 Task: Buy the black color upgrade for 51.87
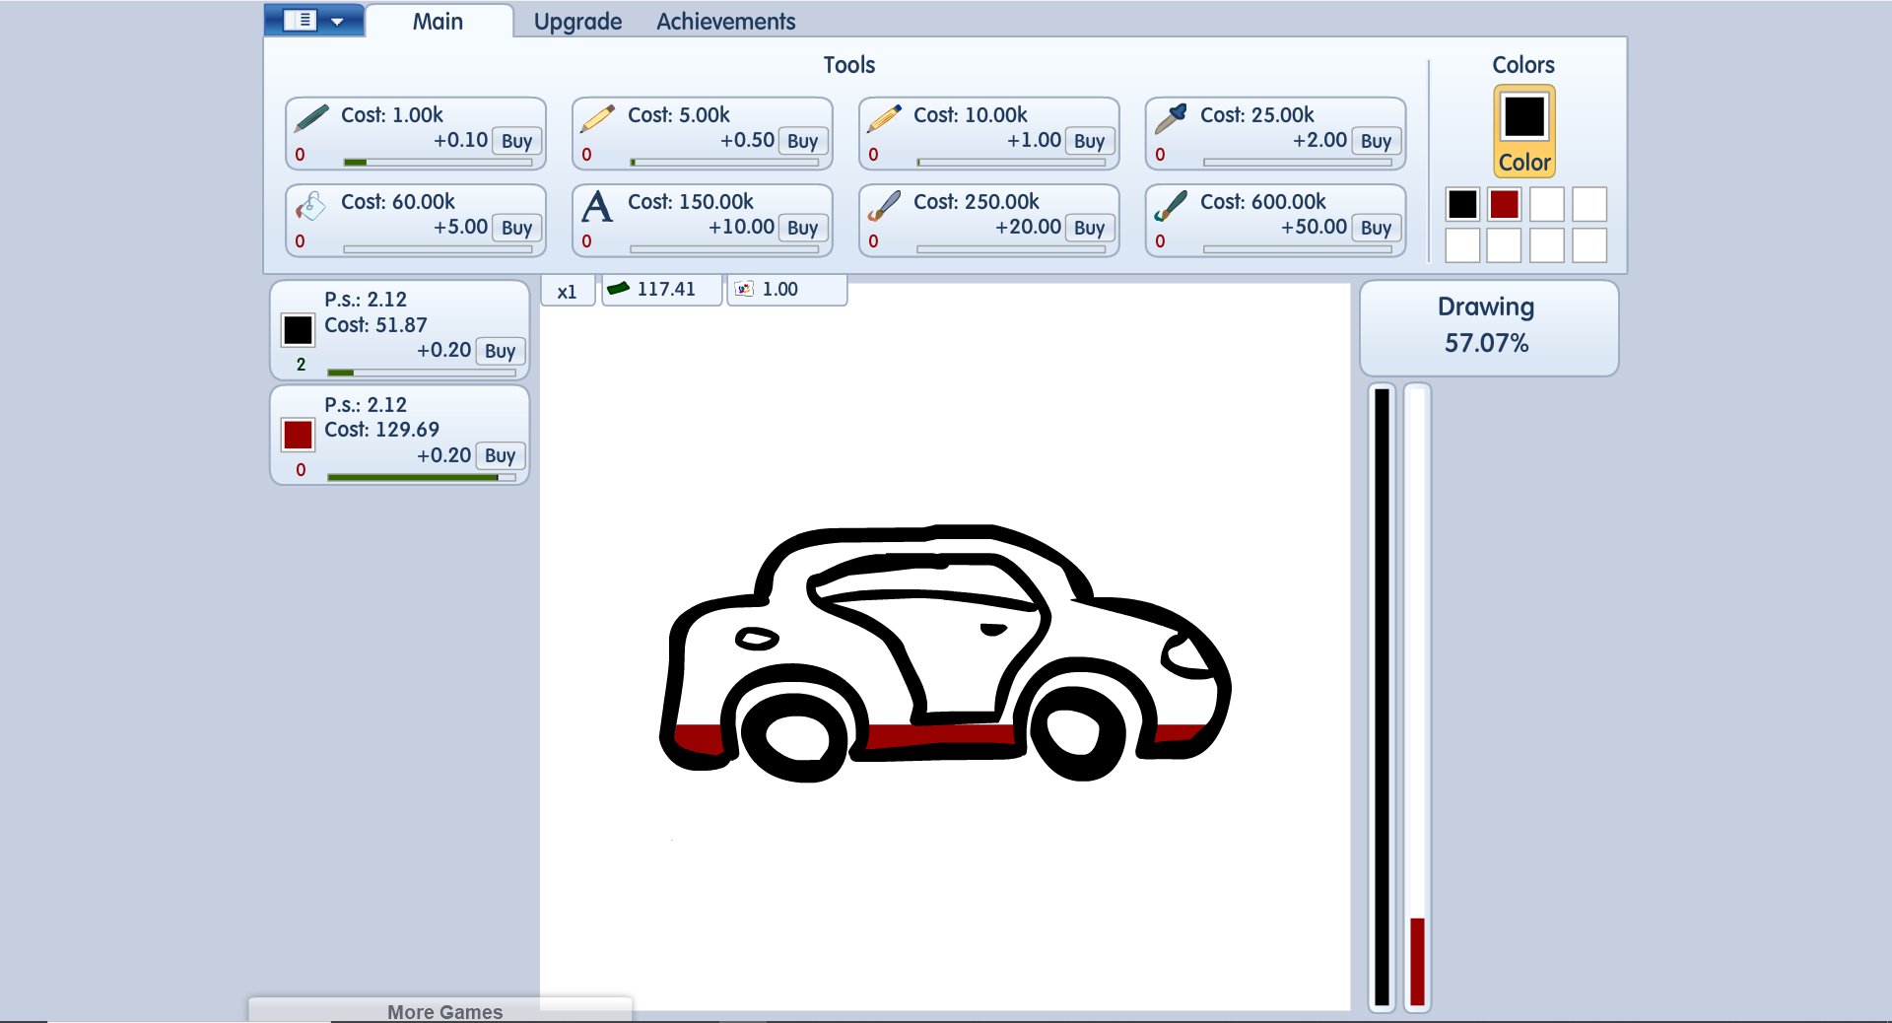click(500, 351)
